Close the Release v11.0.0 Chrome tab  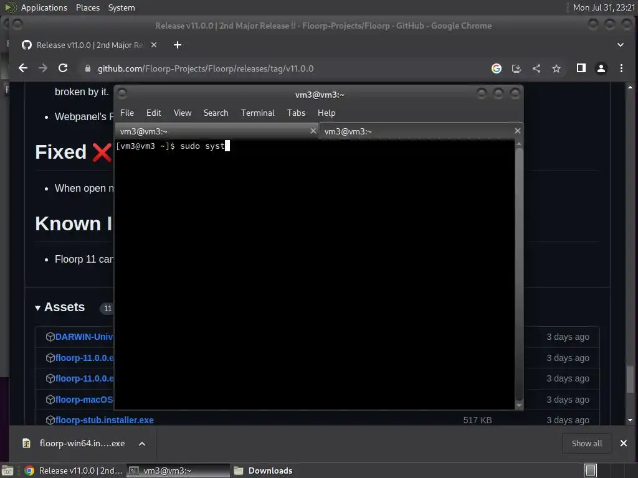(154, 45)
